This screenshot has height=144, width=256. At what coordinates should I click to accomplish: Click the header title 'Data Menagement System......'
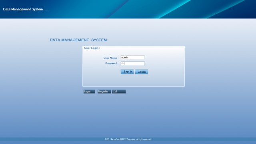coord(26,9)
